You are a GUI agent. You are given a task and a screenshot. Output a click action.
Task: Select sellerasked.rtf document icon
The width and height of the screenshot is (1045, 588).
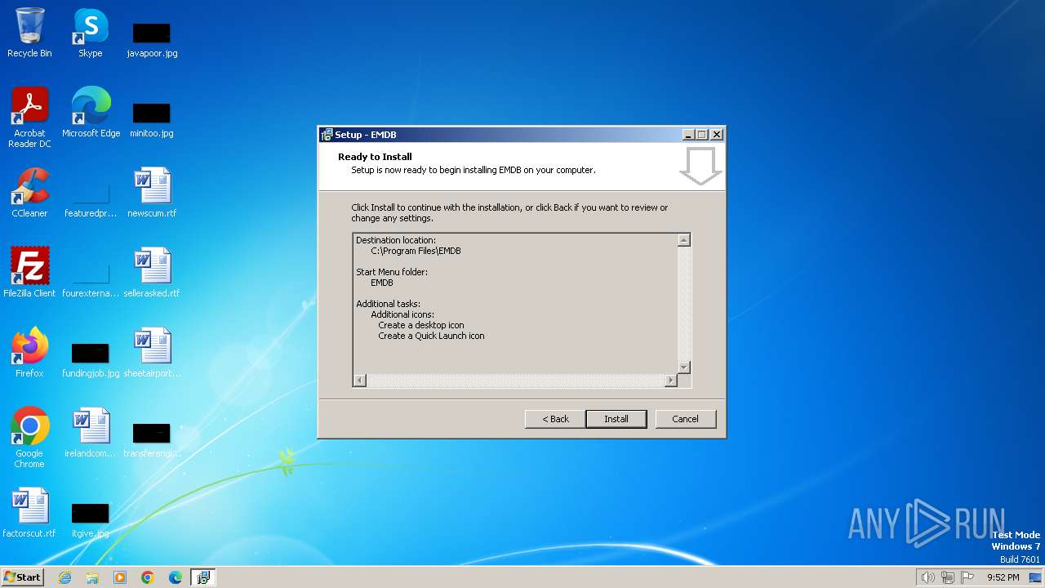click(152, 273)
